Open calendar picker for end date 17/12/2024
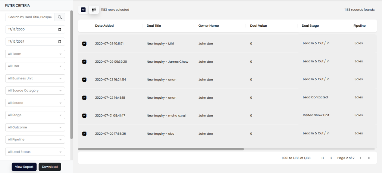The width and height of the screenshot is (382, 173). [x=60, y=42]
